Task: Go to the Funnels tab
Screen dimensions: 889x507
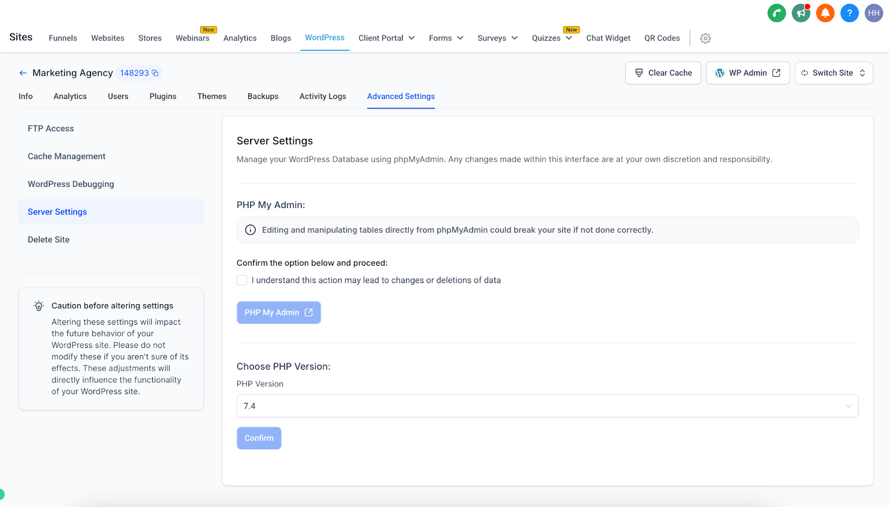Action: [x=63, y=38]
